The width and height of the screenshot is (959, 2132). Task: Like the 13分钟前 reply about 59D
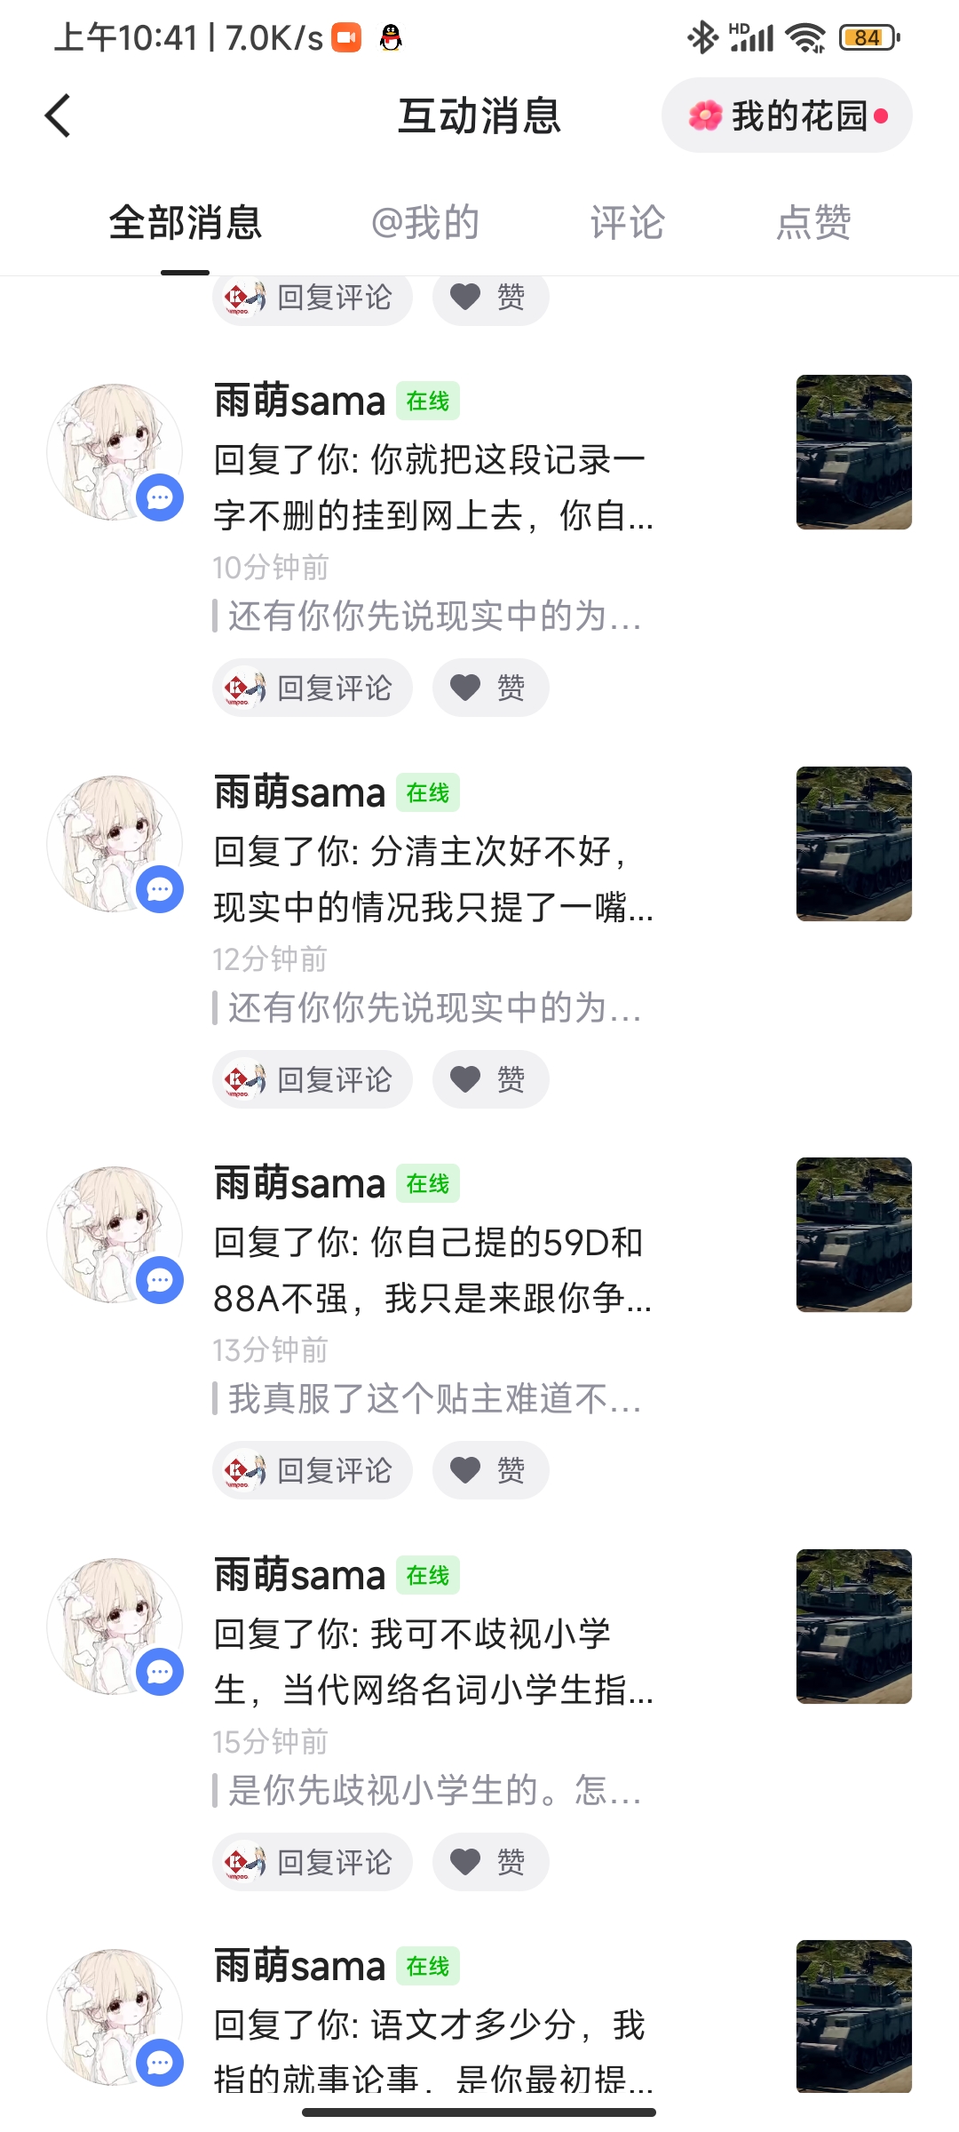(490, 1470)
